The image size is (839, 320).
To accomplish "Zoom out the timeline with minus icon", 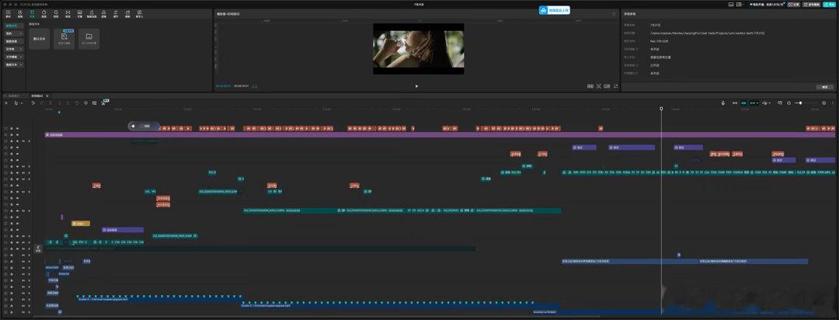I will click(789, 103).
